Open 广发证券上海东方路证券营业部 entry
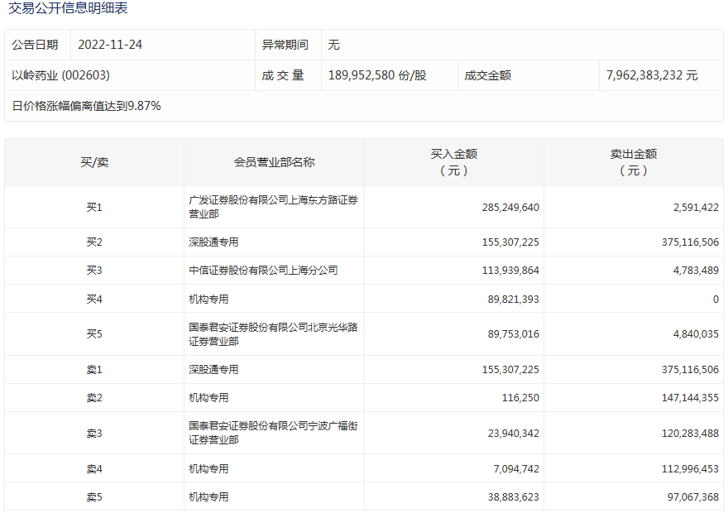The width and height of the screenshot is (728, 513). tap(273, 207)
